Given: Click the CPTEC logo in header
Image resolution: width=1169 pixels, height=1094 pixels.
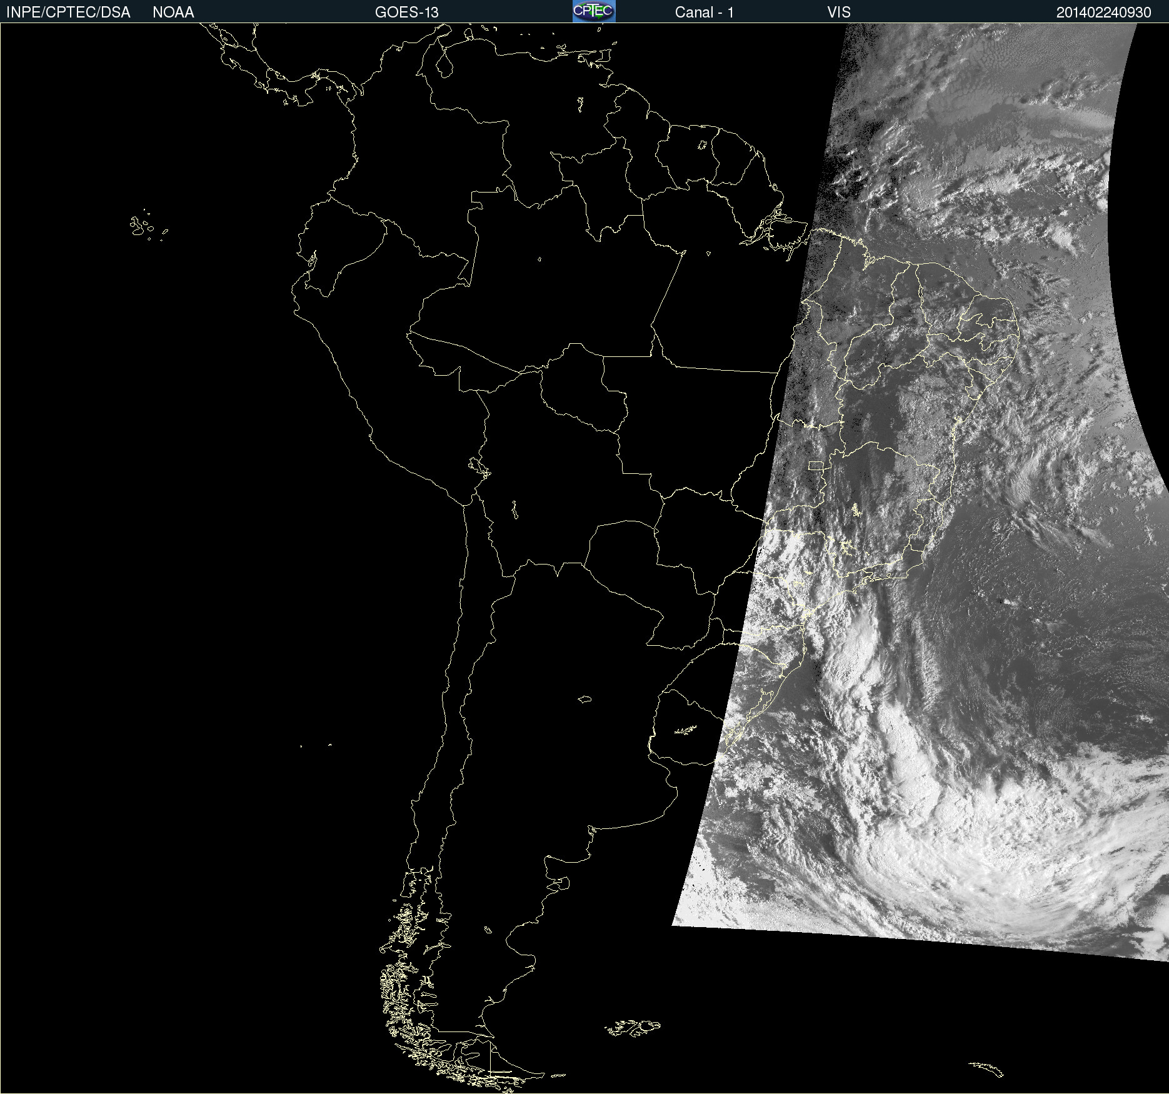Looking at the screenshot, I should click(594, 11).
